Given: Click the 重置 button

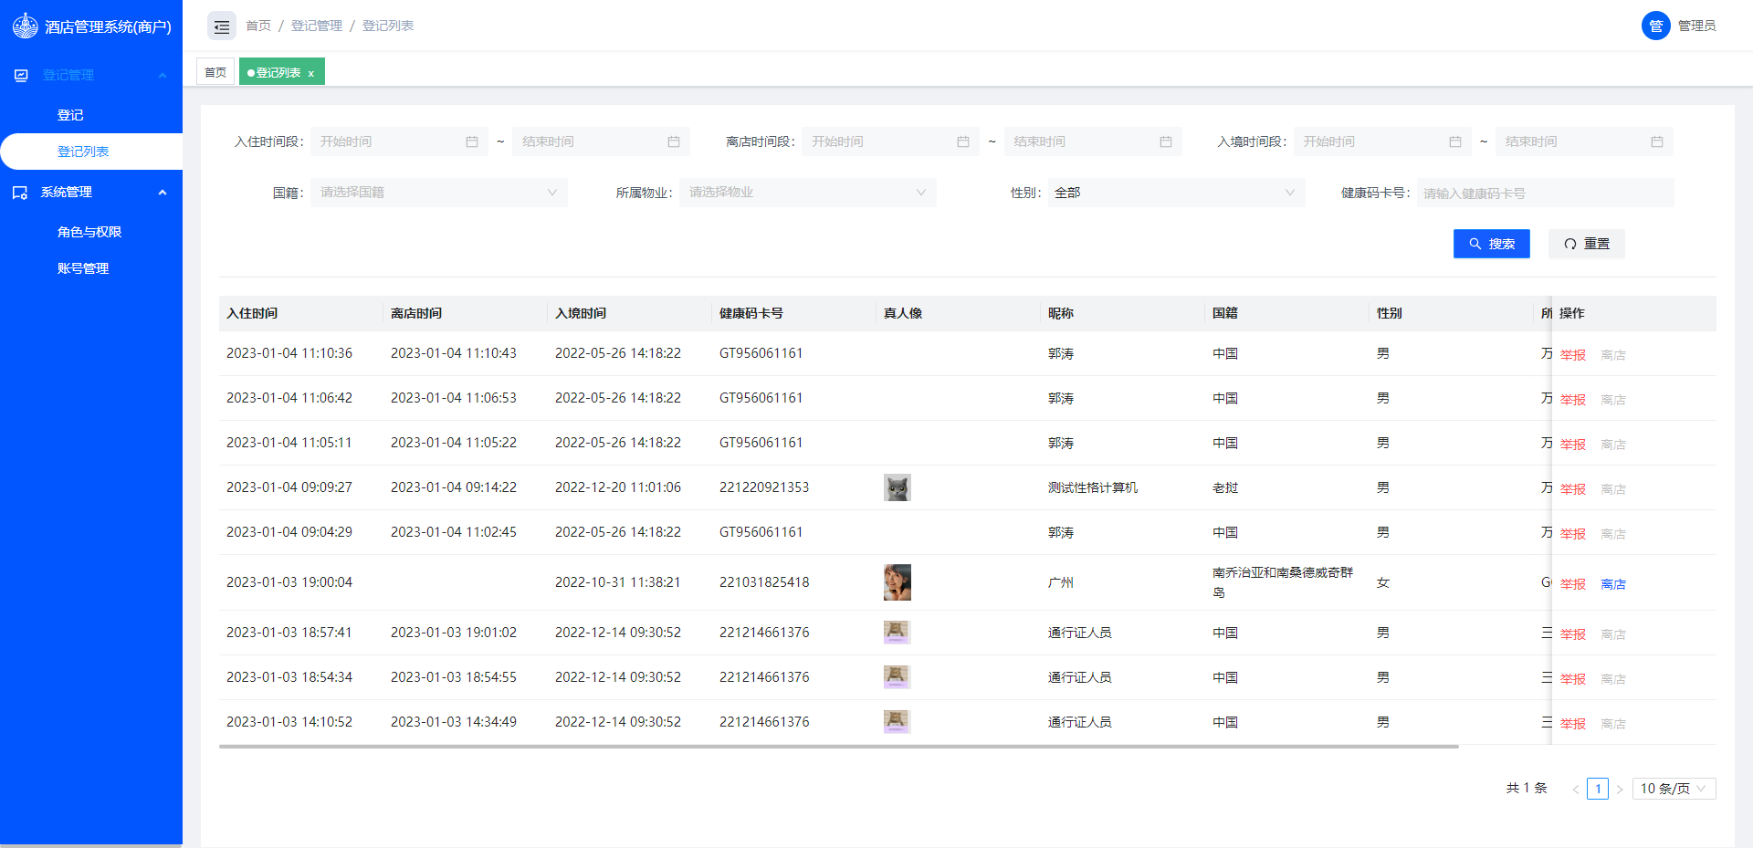Looking at the screenshot, I should pyautogui.click(x=1587, y=244).
